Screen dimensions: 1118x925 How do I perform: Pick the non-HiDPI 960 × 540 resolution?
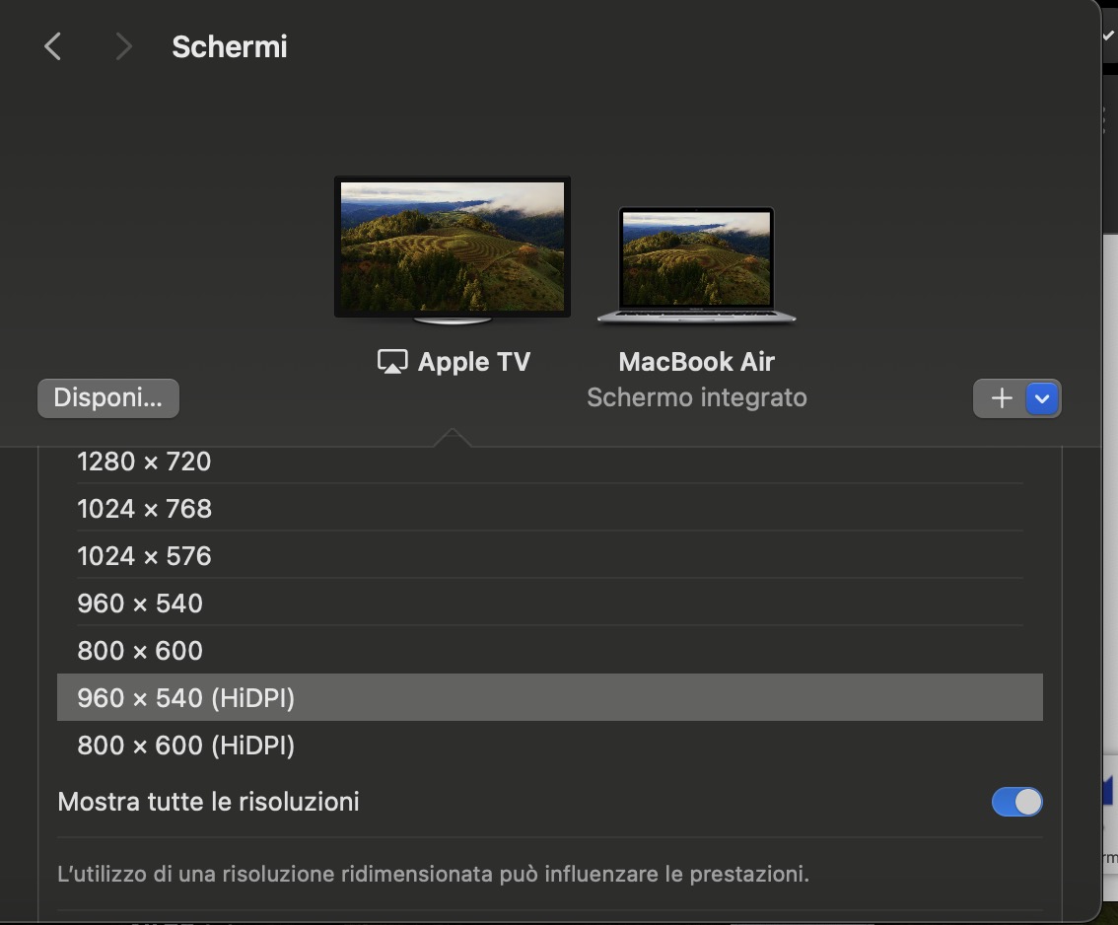coord(550,604)
